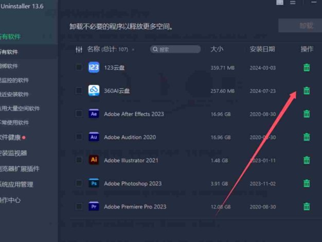Click the Ae After Effects app icon
322x242 pixels.
(x=94, y=113)
